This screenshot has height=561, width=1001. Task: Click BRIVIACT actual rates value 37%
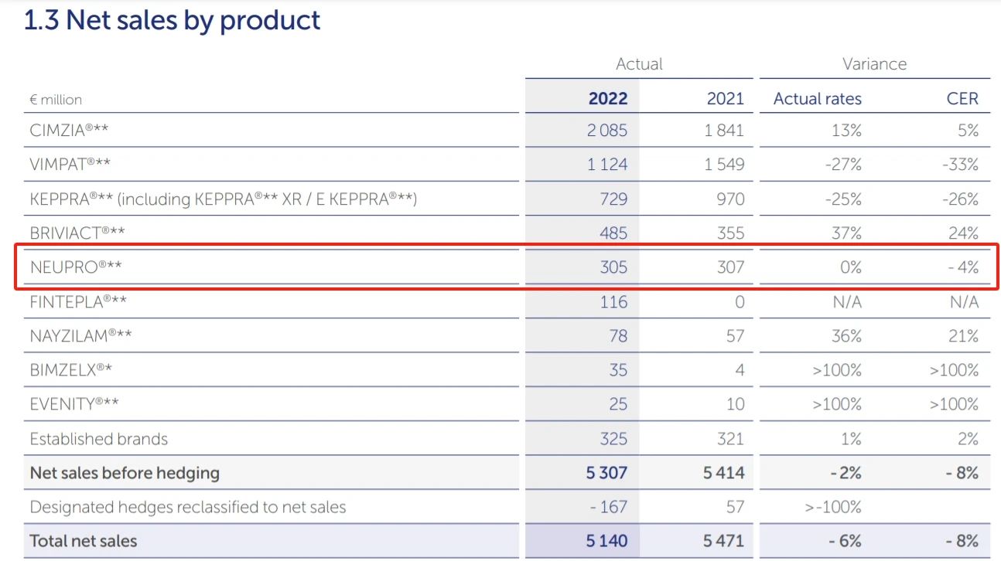tap(846, 233)
